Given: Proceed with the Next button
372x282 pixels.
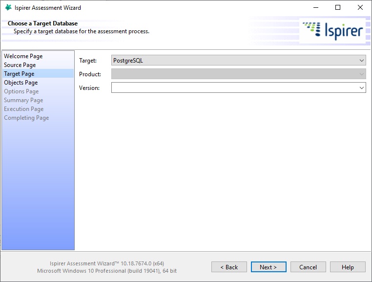Looking at the screenshot, I should click(269, 267).
